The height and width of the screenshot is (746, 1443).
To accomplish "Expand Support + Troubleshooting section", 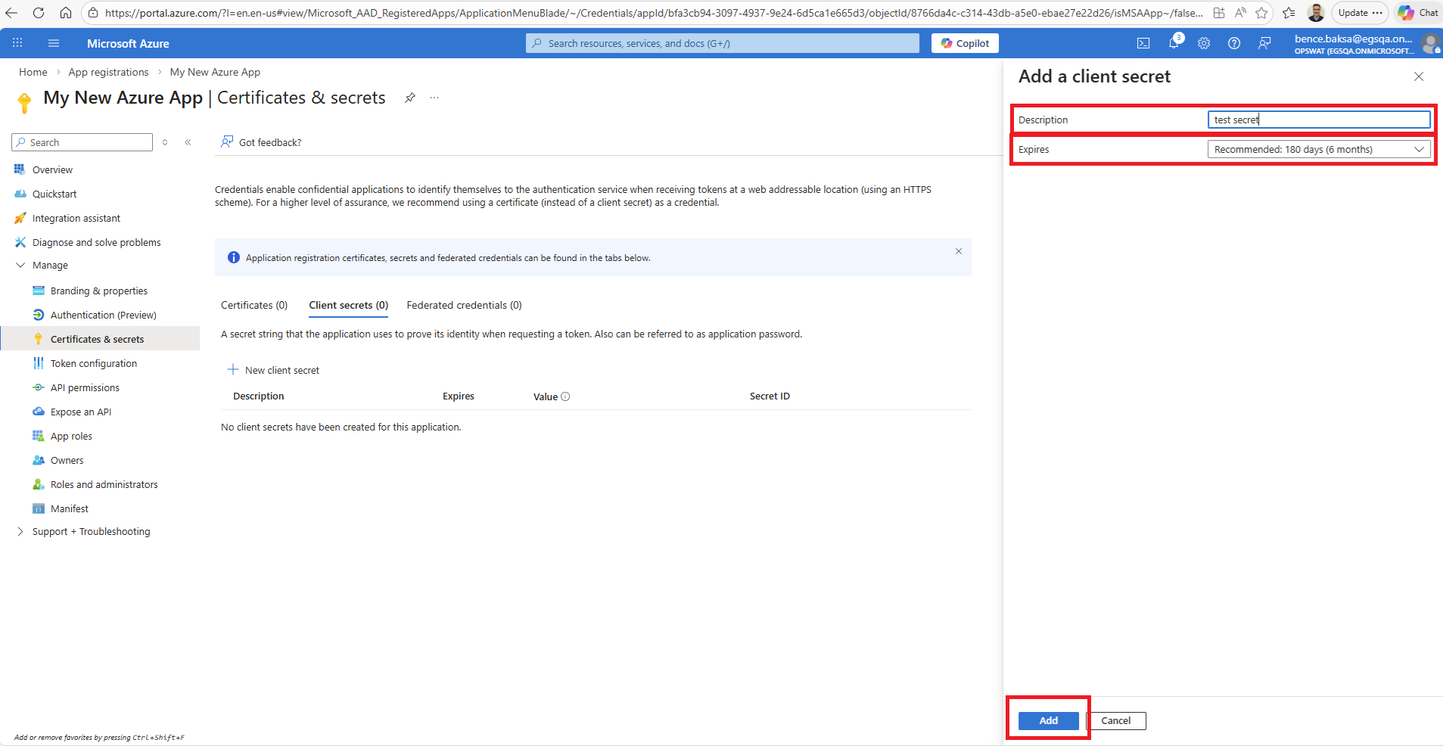I will point(20,532).
